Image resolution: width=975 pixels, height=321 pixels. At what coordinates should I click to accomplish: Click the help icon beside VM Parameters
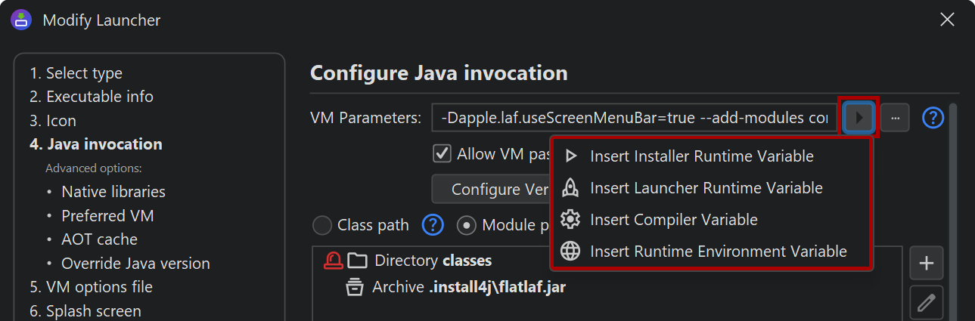(x=933, y=118)
